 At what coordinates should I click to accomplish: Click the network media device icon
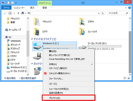pyautogui.click(x=38, y=71)
